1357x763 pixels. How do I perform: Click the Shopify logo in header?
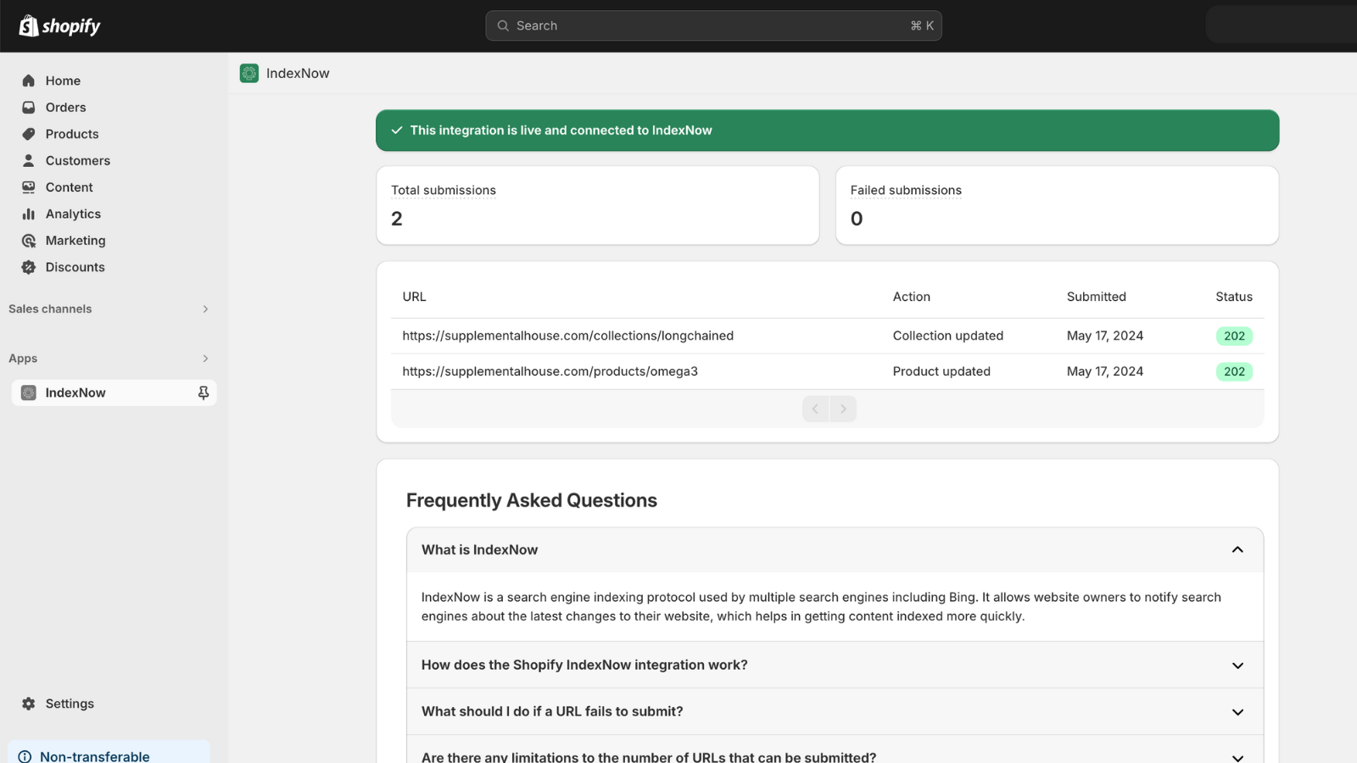coord(59,26)
